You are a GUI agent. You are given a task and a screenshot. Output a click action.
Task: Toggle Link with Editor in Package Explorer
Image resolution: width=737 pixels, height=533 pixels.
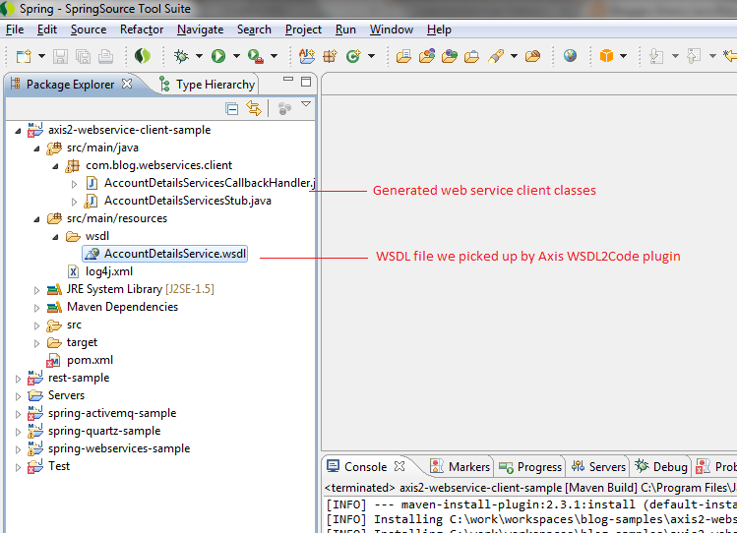pyautogui.click(x=254, y=108)
